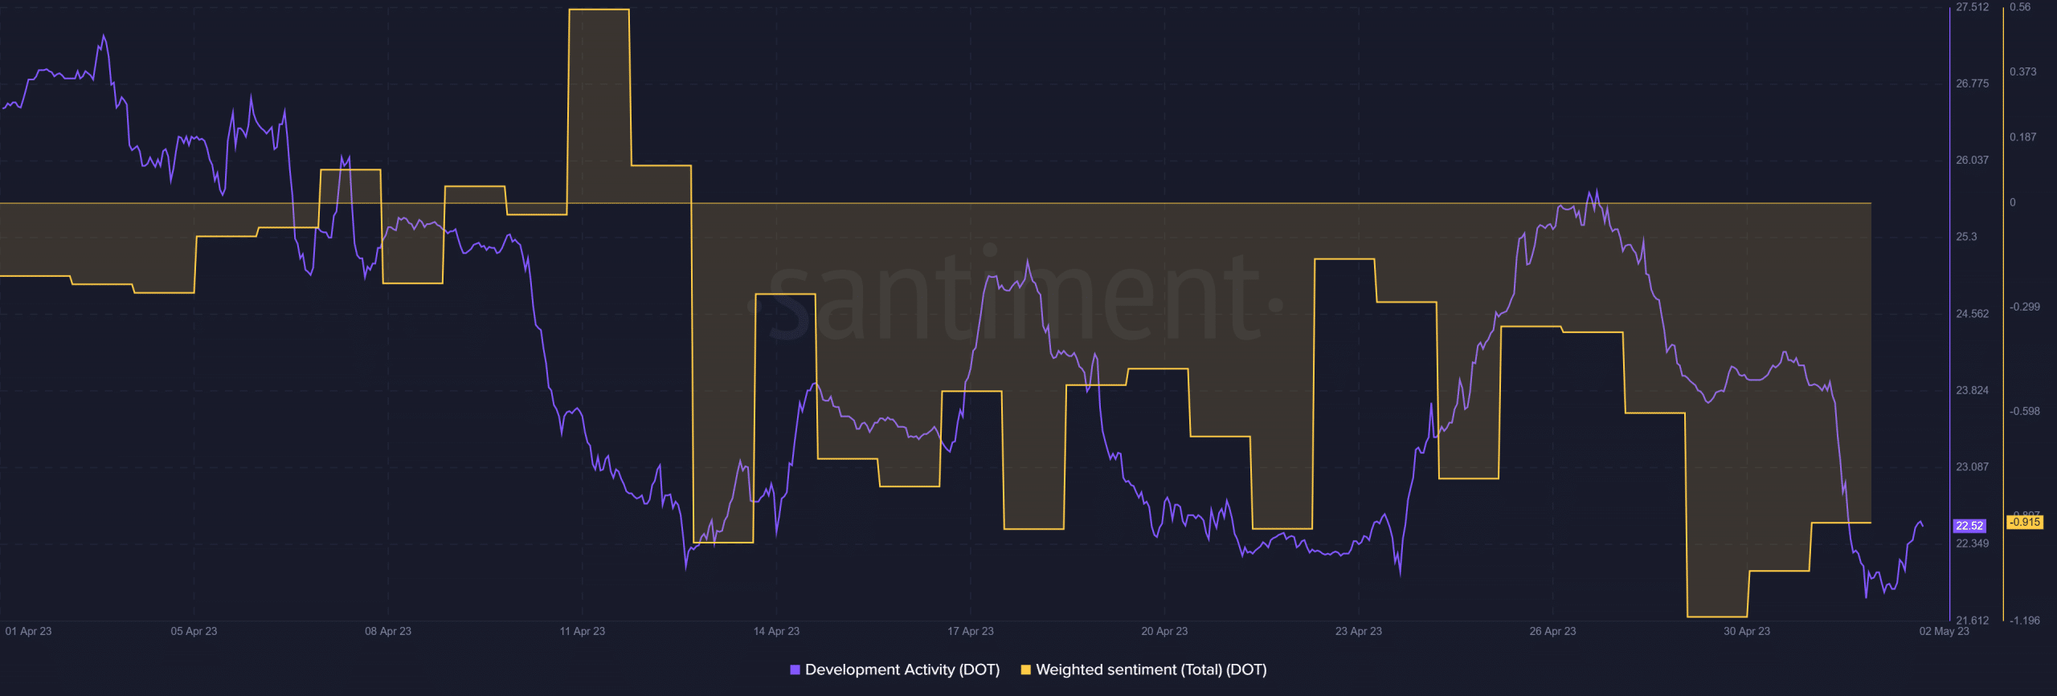The image size is (2057, 696).
Task: Click the 27.512 top axis value
Action: pos(1972,7)
